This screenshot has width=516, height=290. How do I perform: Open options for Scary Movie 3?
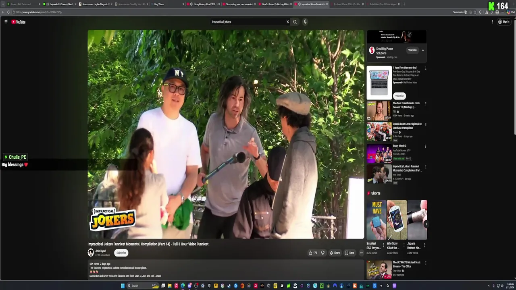[x=426, y=146]
